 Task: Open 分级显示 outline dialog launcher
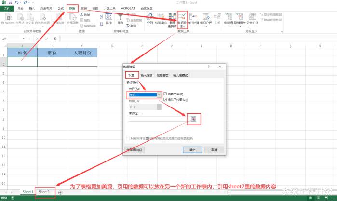282,32
